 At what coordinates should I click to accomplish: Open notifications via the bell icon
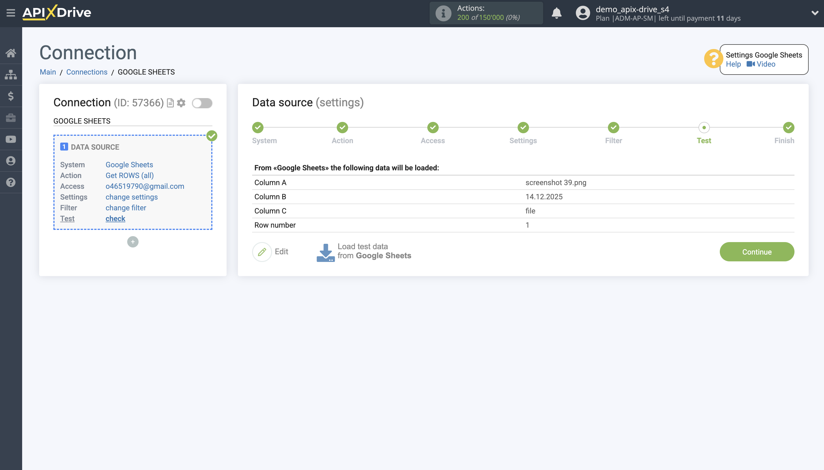click(x=556, y=13)
